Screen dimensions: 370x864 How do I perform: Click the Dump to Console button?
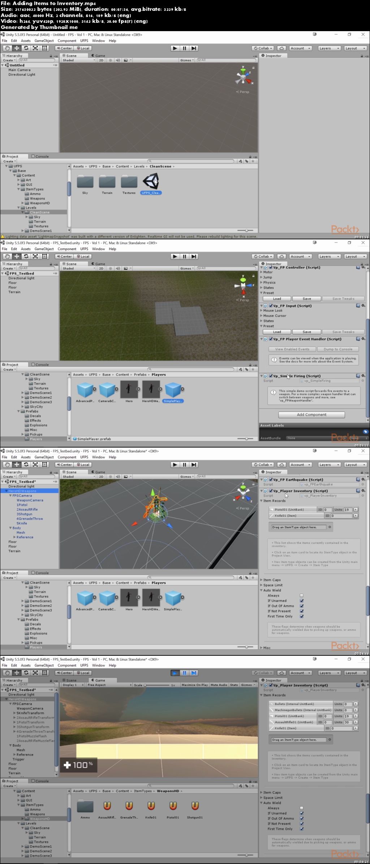click(338, 349)
